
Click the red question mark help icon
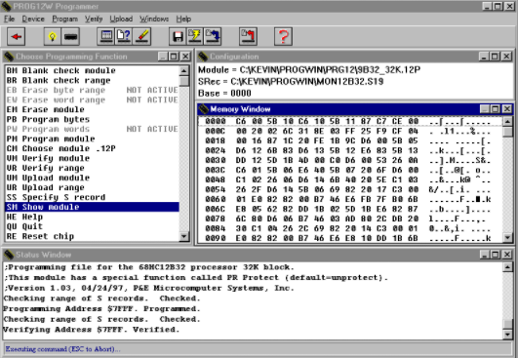coord(283,36)
